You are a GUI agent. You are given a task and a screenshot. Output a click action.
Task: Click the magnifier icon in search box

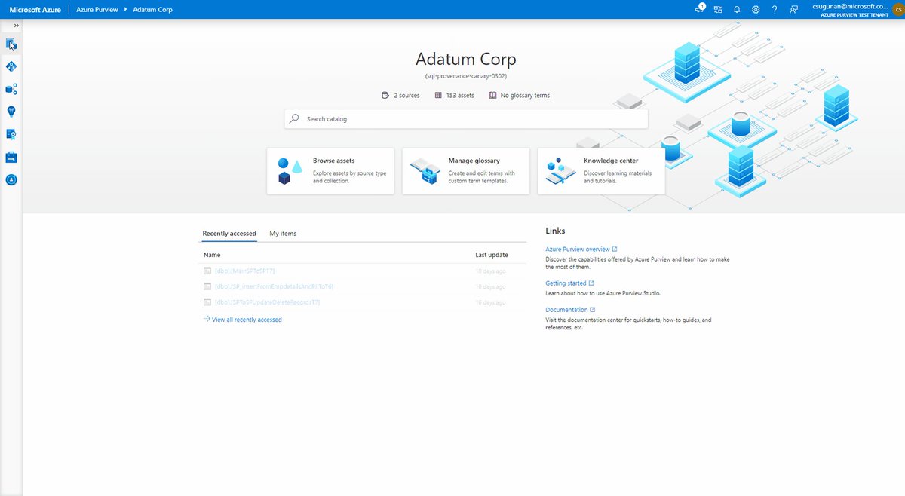295,119
